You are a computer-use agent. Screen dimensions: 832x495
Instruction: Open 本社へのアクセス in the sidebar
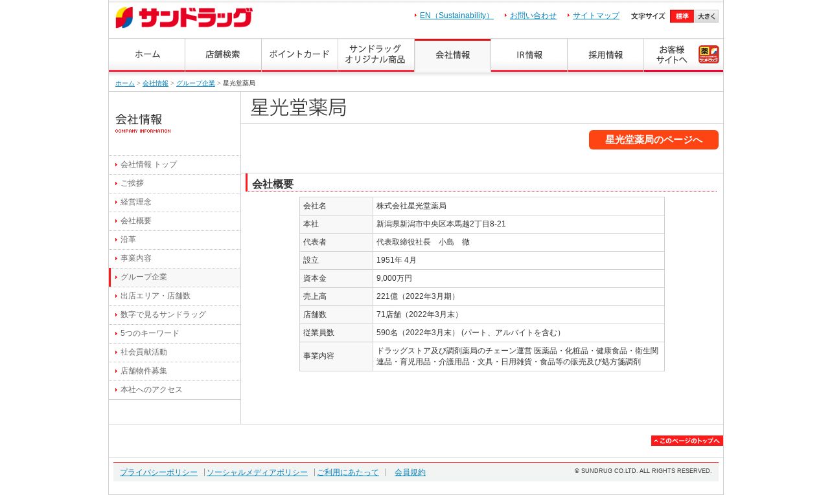[x=175, y=390]
